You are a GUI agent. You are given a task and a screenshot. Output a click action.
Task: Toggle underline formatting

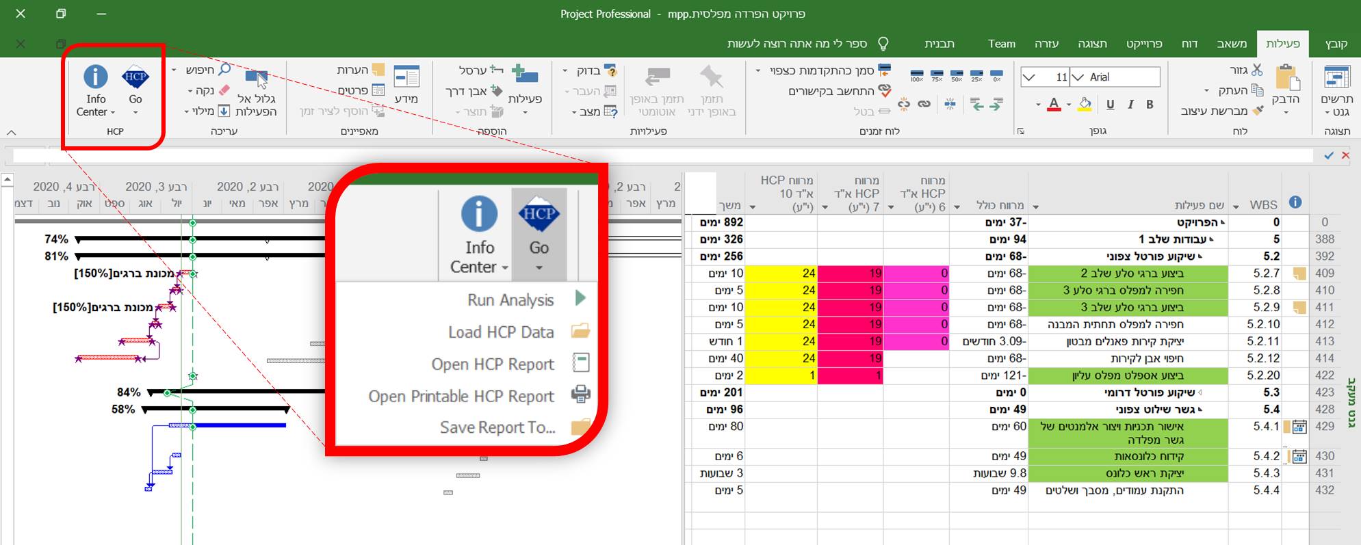1110,105
